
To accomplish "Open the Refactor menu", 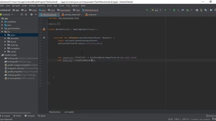I will (x=41, y=6).
